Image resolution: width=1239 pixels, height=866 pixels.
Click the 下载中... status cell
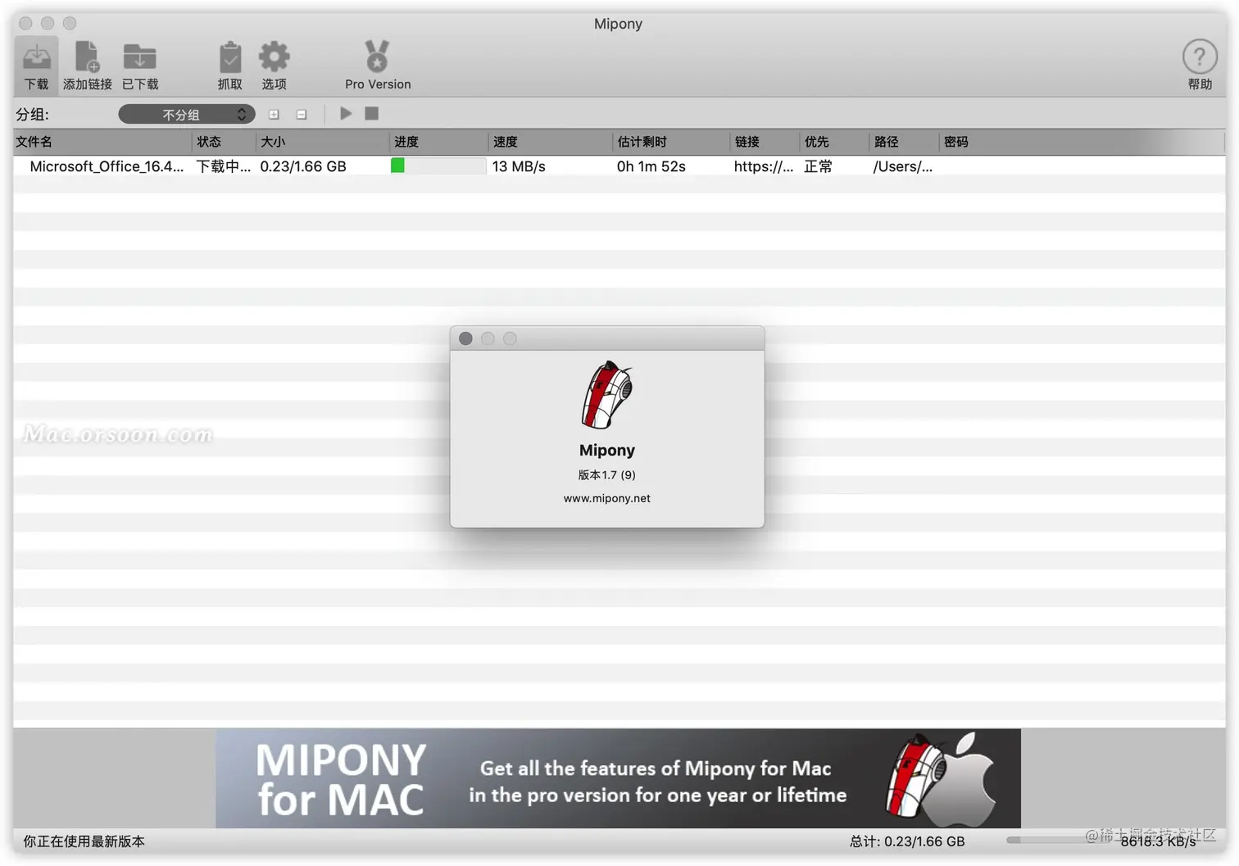click(224, 166)
